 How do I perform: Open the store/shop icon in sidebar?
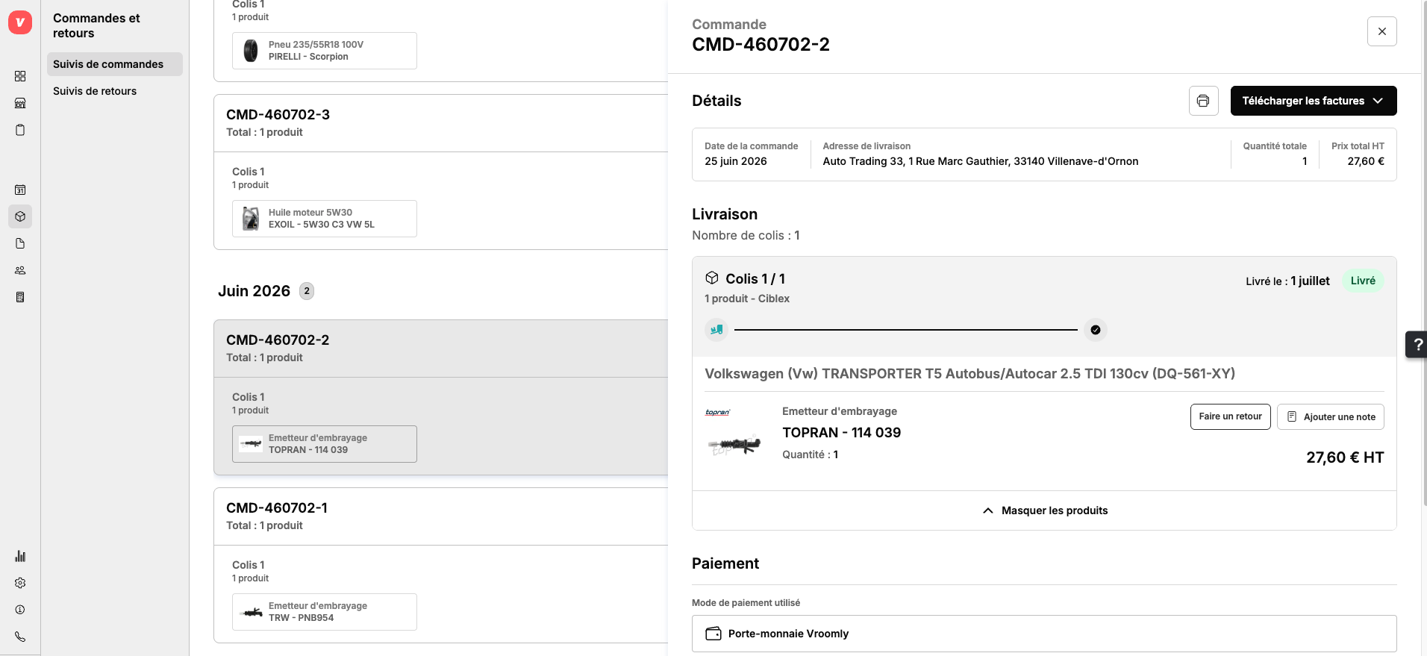pyautogui.click(x=20, y=103)
